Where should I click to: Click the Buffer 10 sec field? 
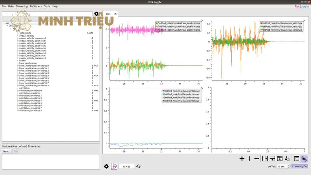[x=282, y=166]
